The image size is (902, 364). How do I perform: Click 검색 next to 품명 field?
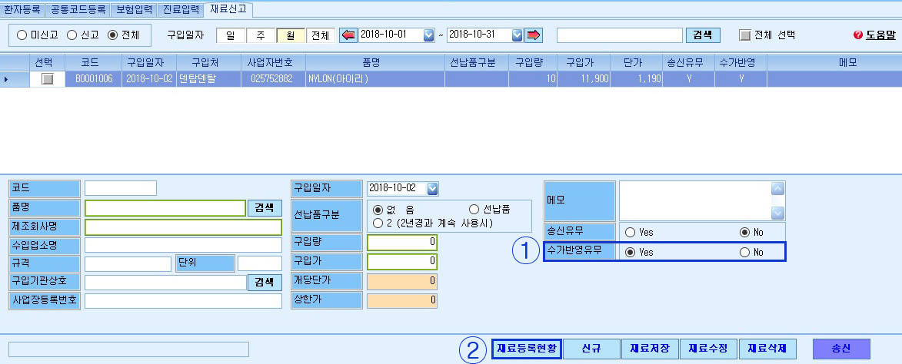[x=265, y=208]
